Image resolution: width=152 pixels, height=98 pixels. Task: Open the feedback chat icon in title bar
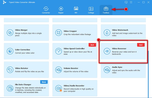click(x=126, y=2)
